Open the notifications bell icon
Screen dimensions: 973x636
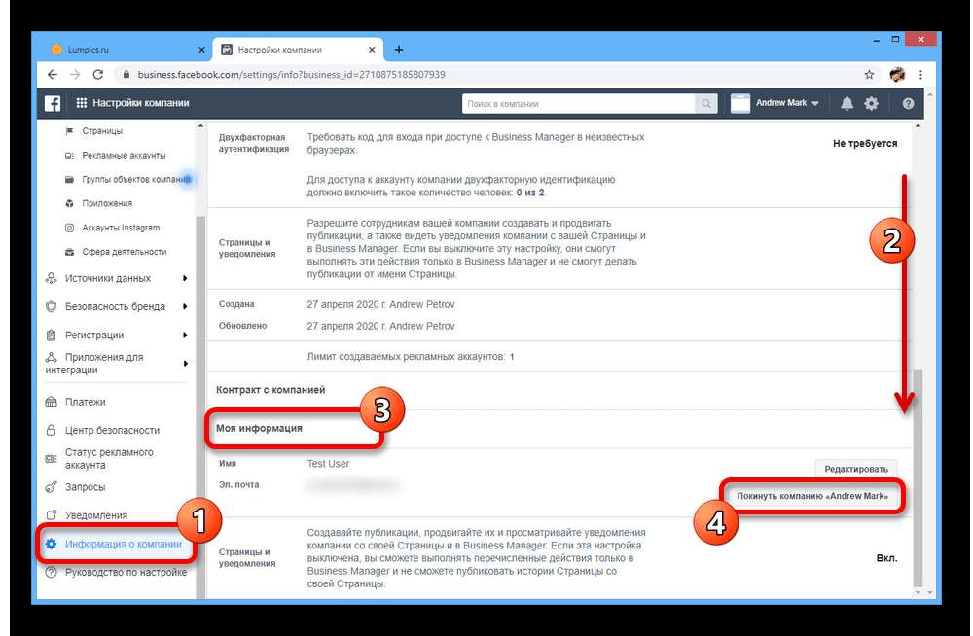click(x=847, y=103)
